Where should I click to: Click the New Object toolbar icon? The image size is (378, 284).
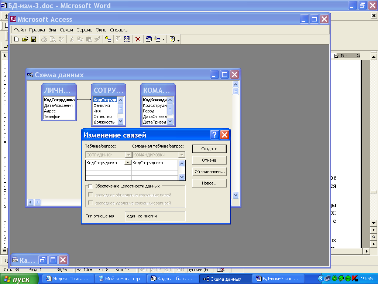(157, 39)
